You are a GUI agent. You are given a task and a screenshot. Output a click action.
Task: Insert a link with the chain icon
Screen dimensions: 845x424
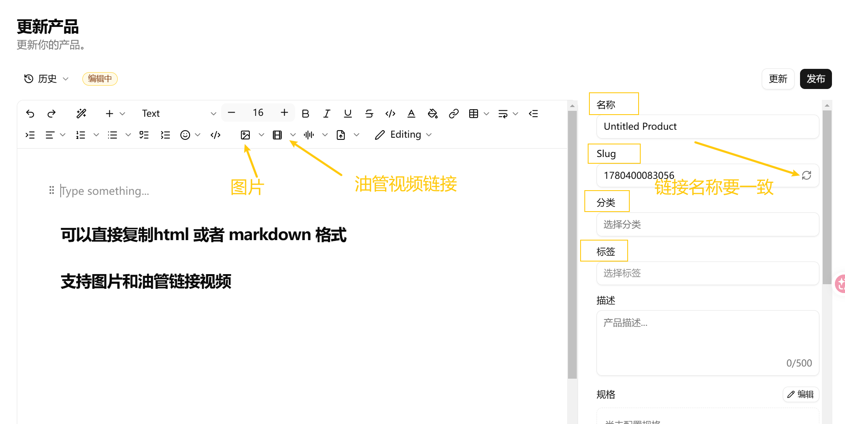pyautogui.click(x=454, y=113)
